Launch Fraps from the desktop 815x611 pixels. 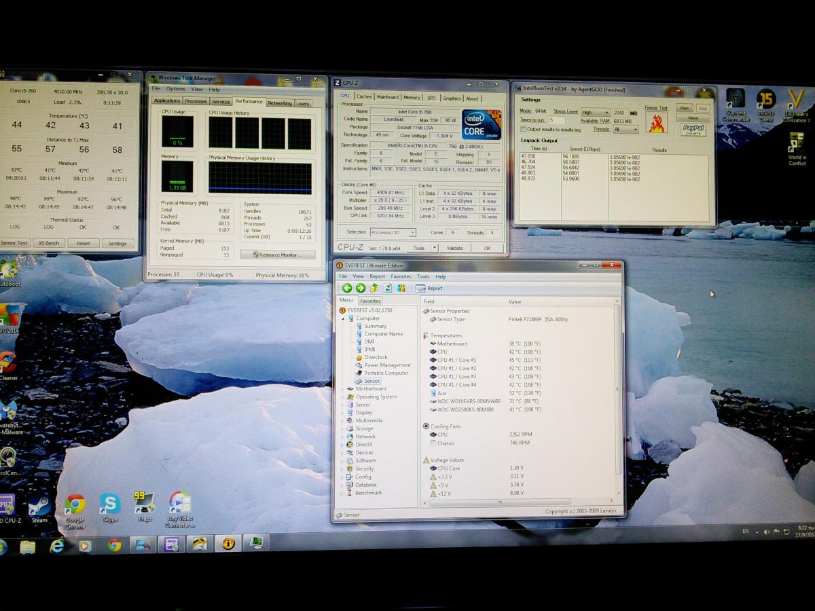coord(144,508)
